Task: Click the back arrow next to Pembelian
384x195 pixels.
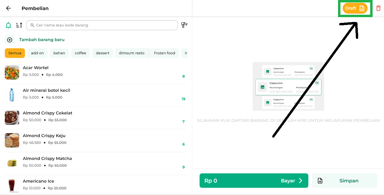Action: 8,8
